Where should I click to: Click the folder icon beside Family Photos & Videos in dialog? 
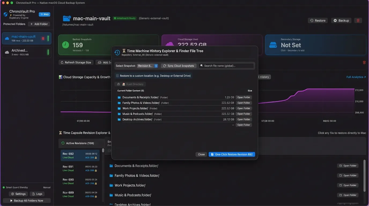point(119,103)
